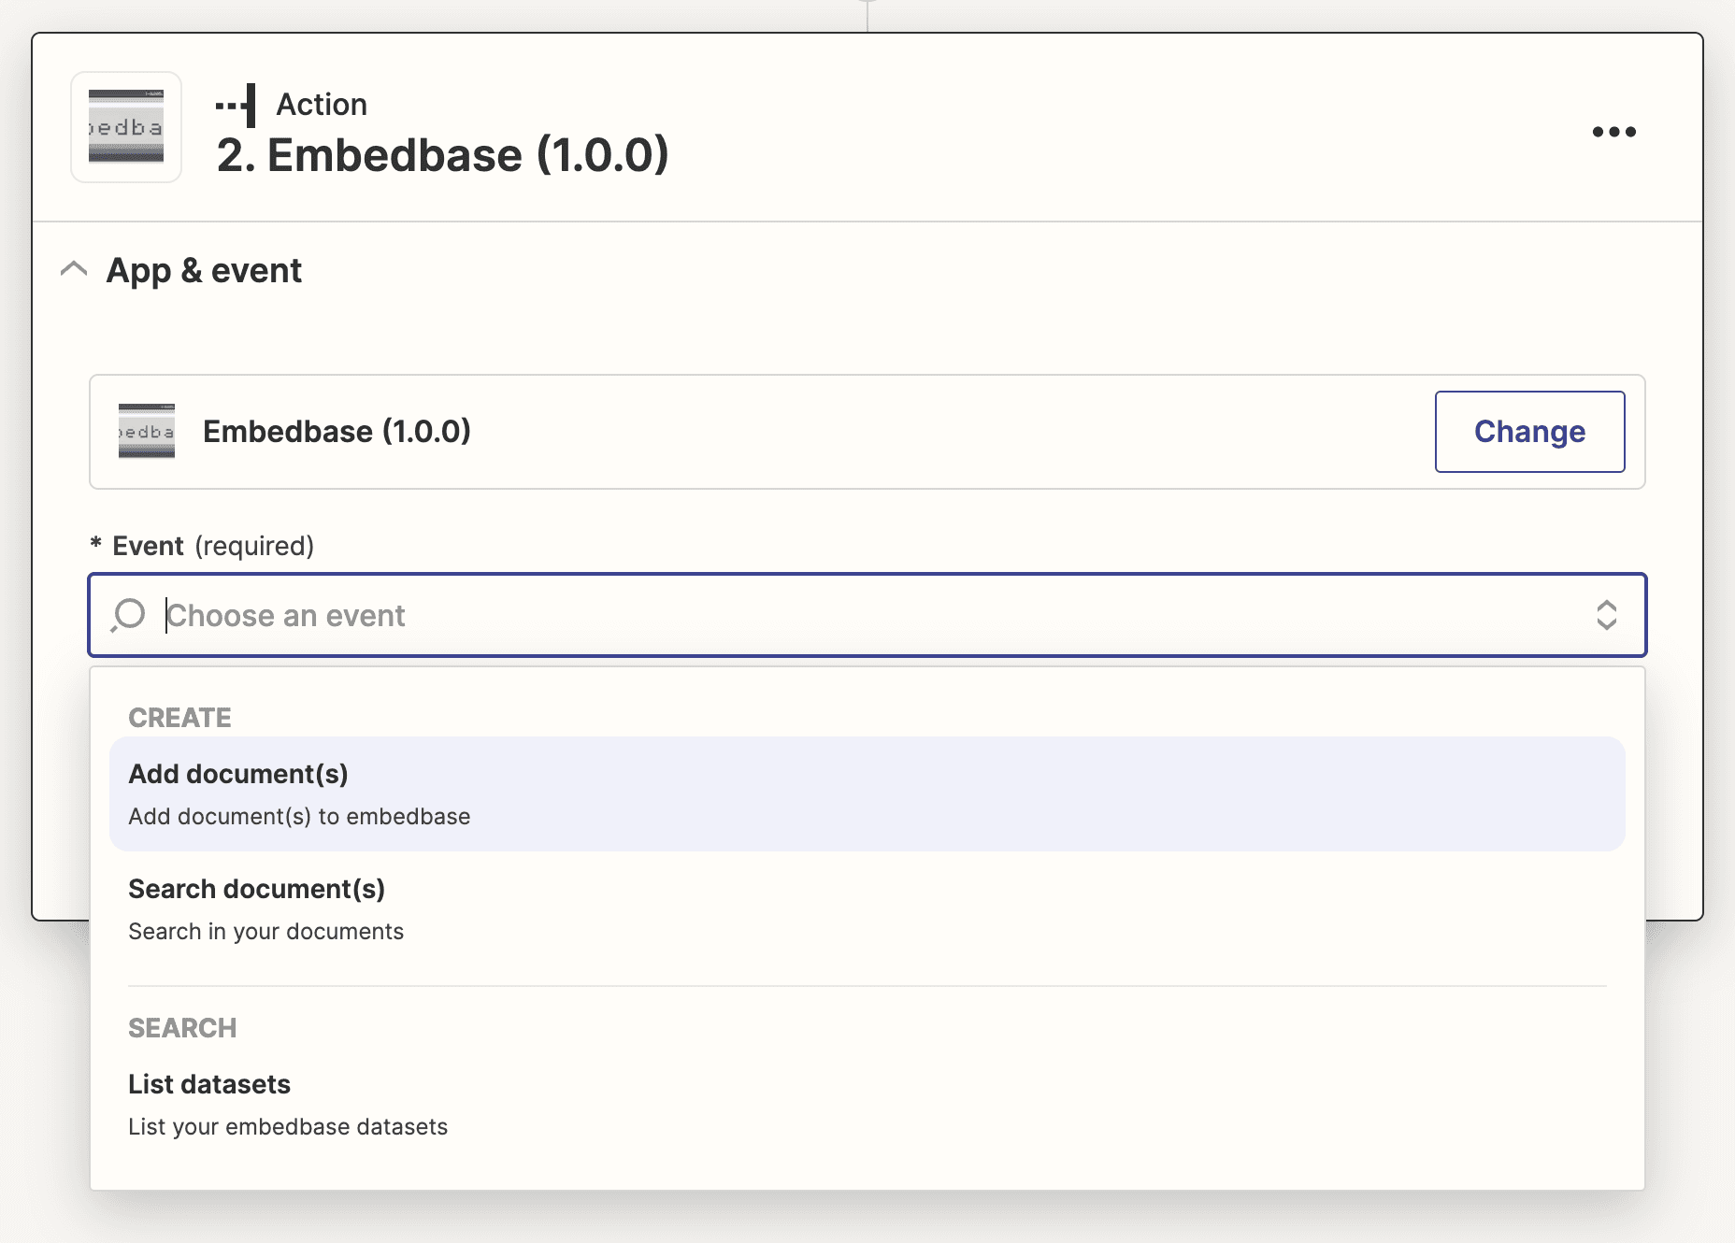
Task: Click the Embedbase logo in step header
Action: tap(126, 127)
